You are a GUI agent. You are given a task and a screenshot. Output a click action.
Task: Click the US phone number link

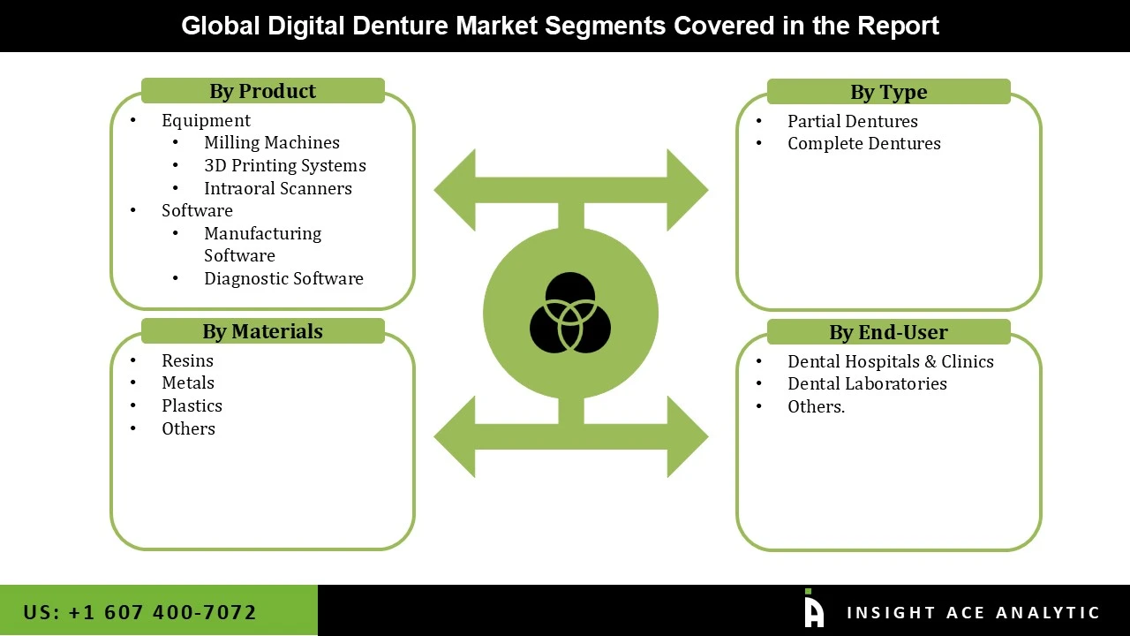(x=139, y=611)
